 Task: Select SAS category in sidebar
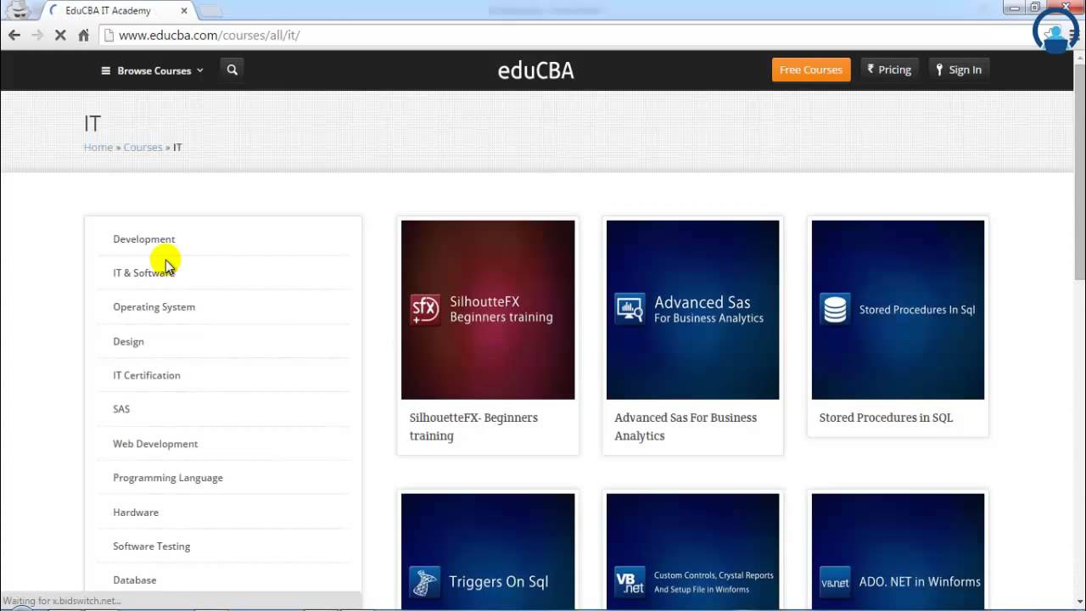coord(121,409)
